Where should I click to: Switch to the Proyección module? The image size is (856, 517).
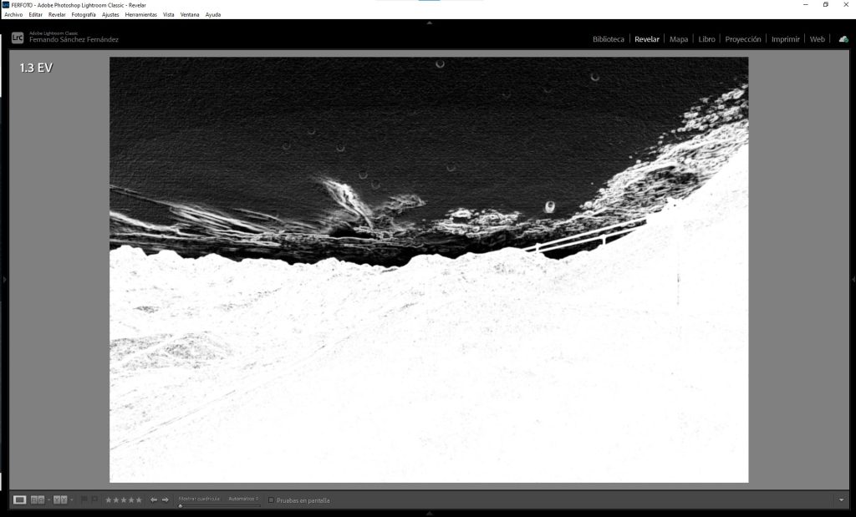pos(743,39)
